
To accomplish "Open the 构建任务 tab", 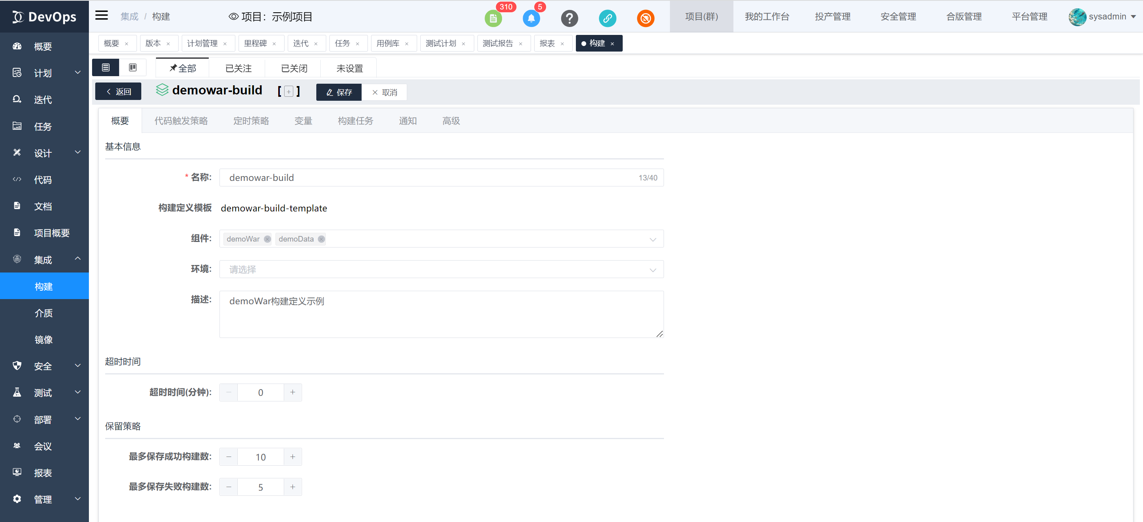I will pos(356,121).
